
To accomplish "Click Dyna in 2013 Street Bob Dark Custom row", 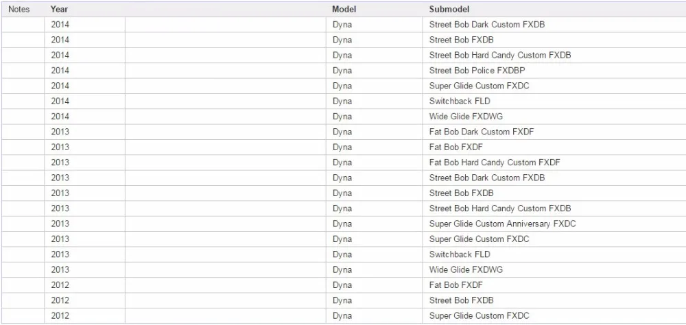I will click(342, 178).
